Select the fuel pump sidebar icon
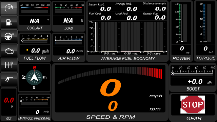The height and width of the screenshot is (122, 217). click(9, 22)
